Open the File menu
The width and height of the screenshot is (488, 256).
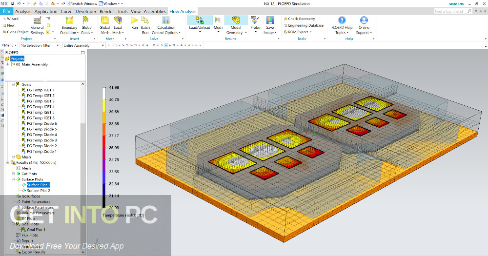point(6,11)
